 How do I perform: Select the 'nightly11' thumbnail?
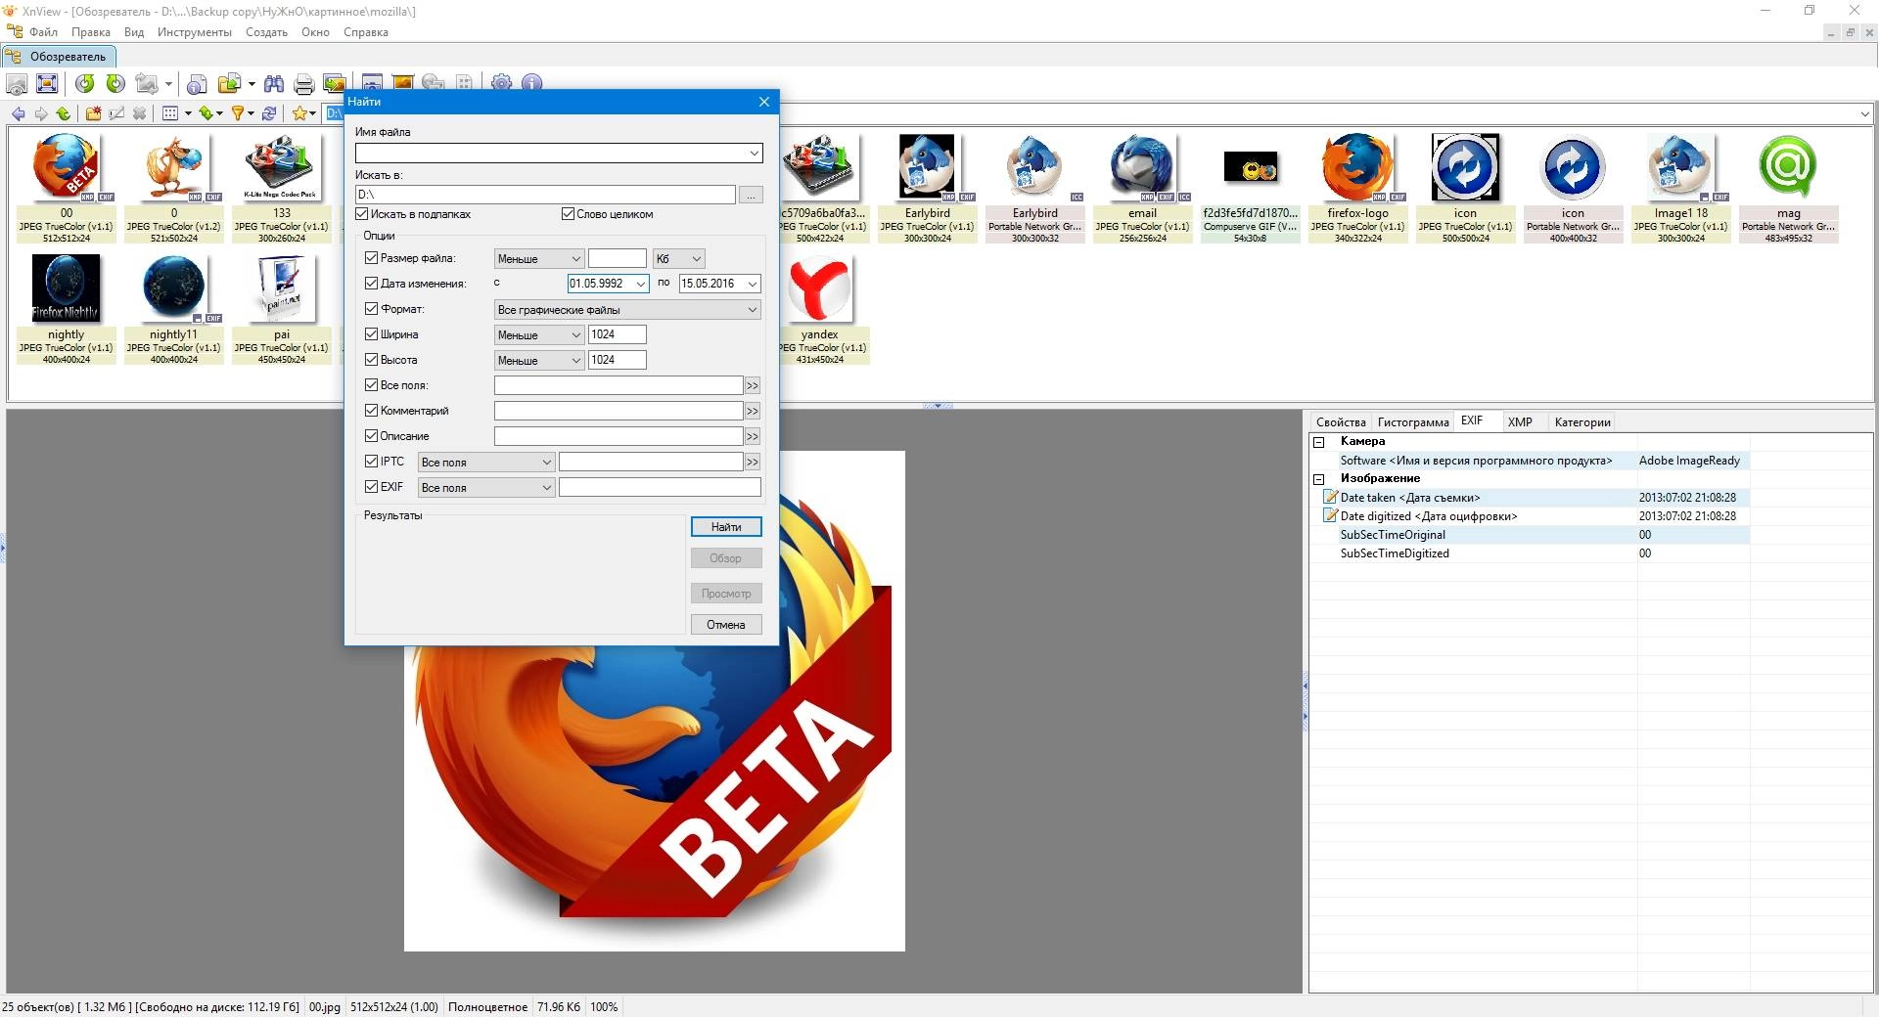pyautogui.click(x=173, y=309)
